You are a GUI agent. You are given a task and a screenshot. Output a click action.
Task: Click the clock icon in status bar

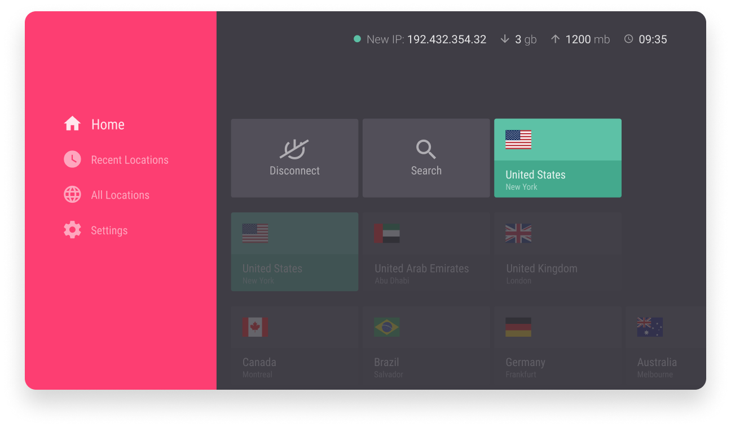[x=629, y=39]
